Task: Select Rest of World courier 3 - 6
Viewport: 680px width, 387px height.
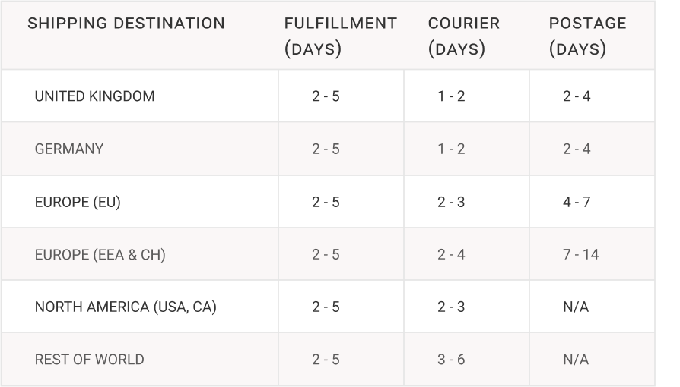Action: click(x=451, y=359)
